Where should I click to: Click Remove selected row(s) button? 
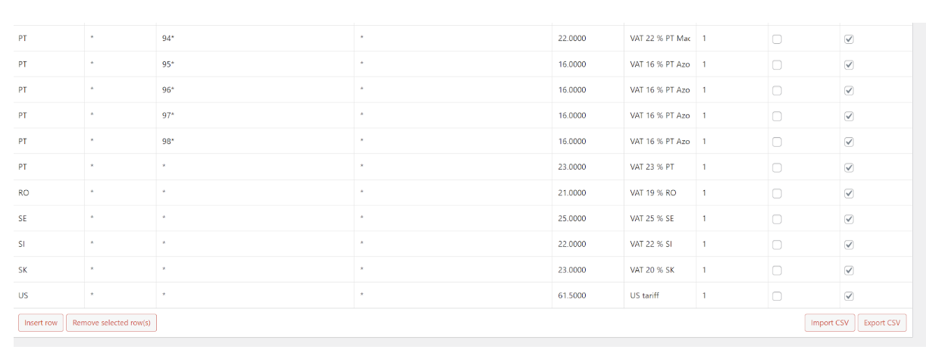tap(111, 323)
